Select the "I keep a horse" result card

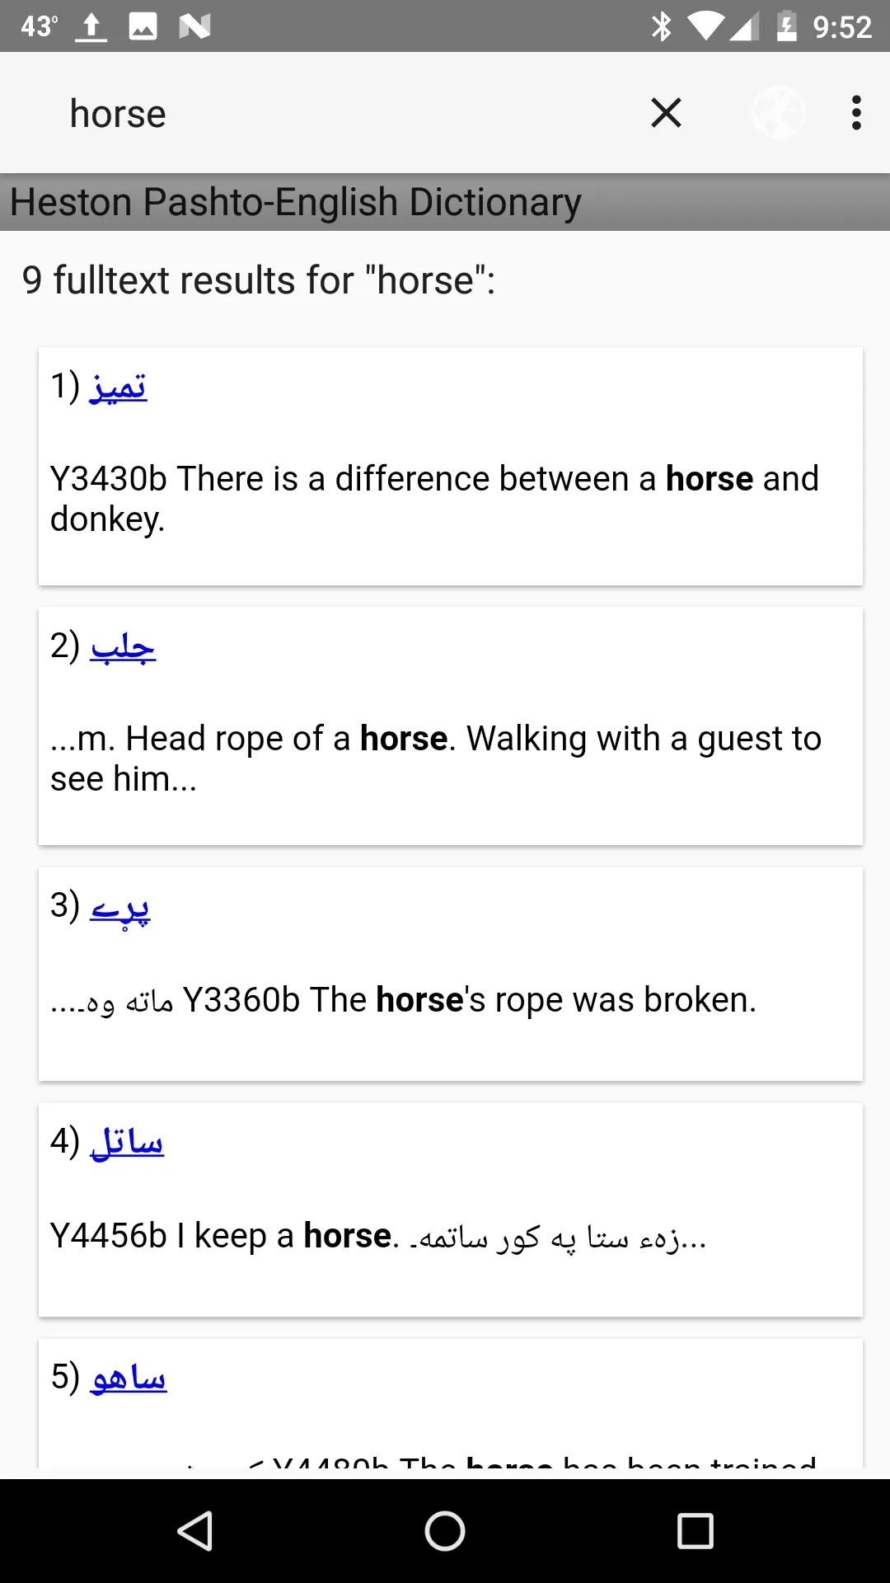click(x=451, y=1210)
